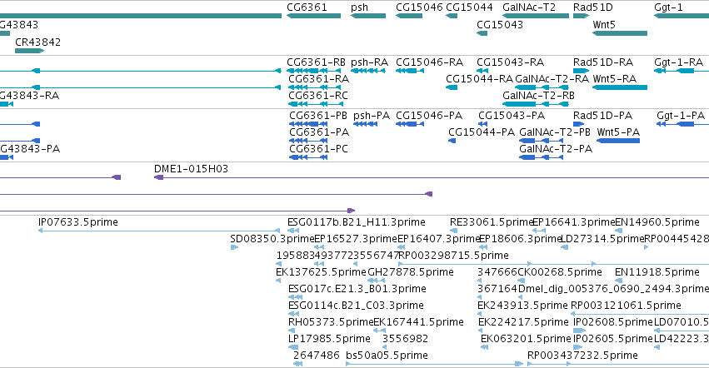Viewport: 709px width, 368px height.
Task: Select transcript Ggt-1-RA
Action: 682,71
